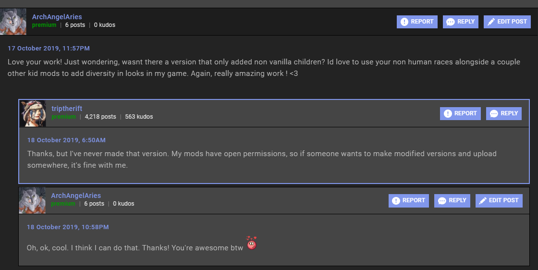The image size is (538, 270).
Task: Reply to triptherift's comment
Action: (x=504, y=113)
